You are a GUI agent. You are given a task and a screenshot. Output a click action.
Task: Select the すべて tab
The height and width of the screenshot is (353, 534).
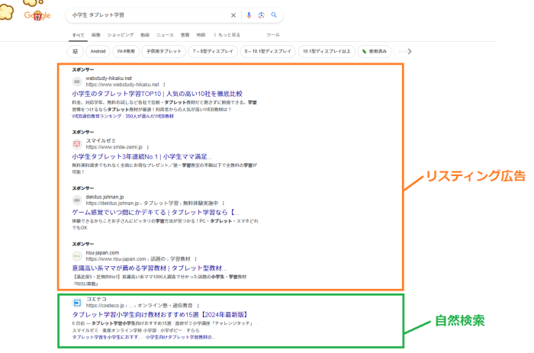point(78,35)
